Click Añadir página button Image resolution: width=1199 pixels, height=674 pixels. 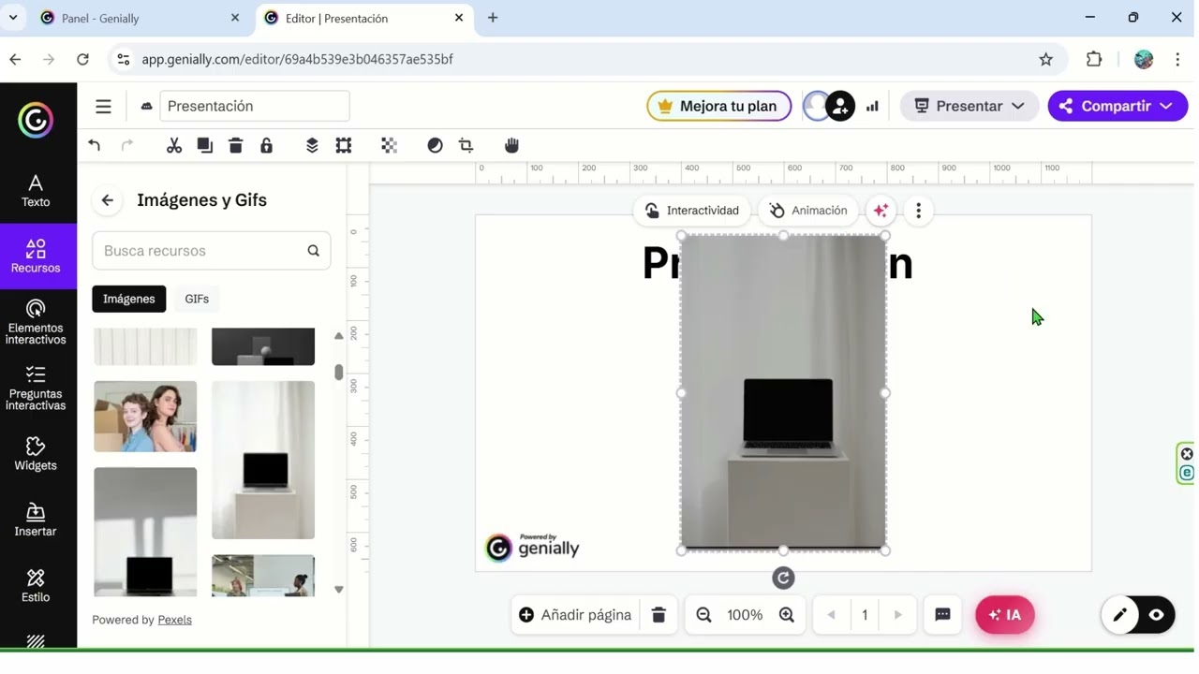576,615
